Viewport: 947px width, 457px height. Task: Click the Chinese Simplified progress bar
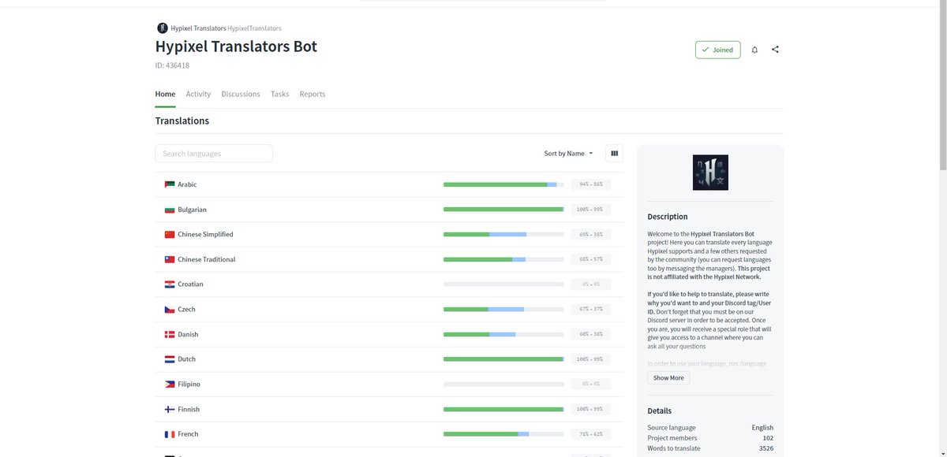[503, 235]
